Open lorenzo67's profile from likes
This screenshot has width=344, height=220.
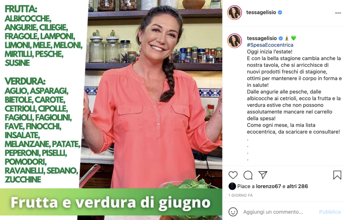pyautogui.click(x=268, y=186)
